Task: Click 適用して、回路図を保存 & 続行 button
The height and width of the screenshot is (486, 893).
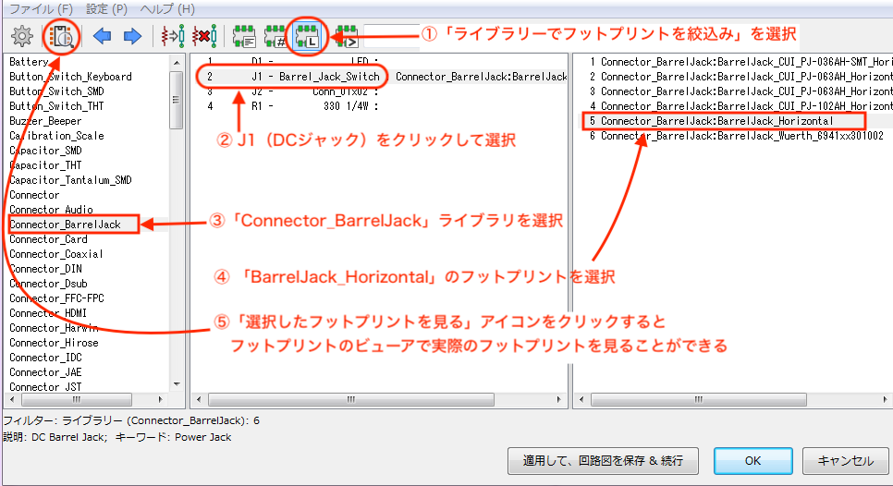Action: (x=603, y=461)
